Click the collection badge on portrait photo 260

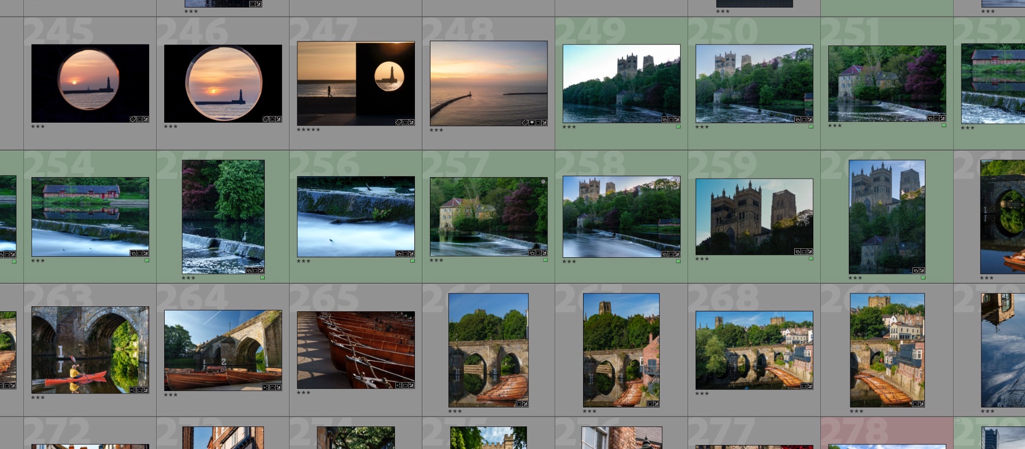click(915, 271)
